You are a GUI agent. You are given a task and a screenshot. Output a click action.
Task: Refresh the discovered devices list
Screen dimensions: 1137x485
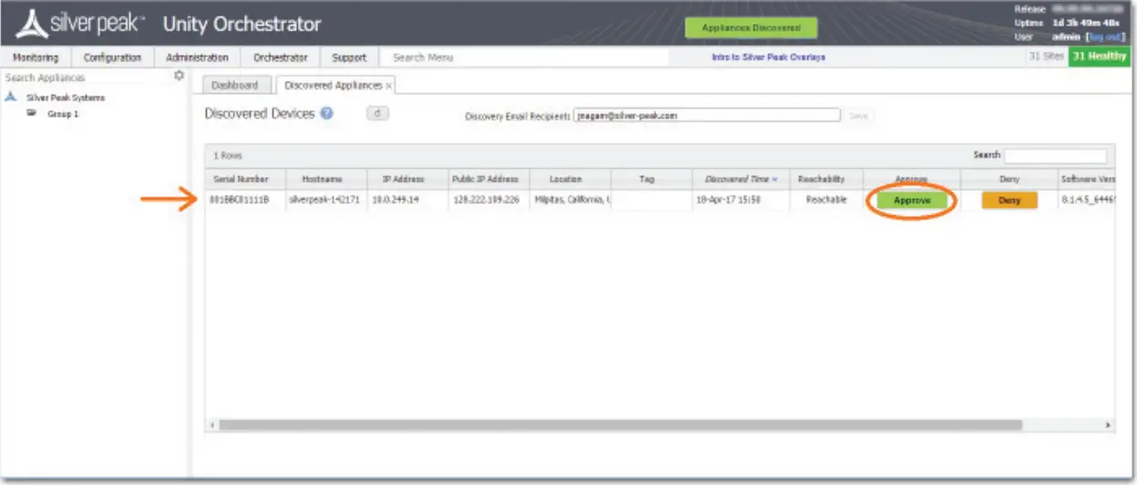tap(377, 114)
